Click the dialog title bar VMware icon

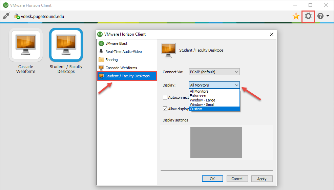click(x=100, y=34)
